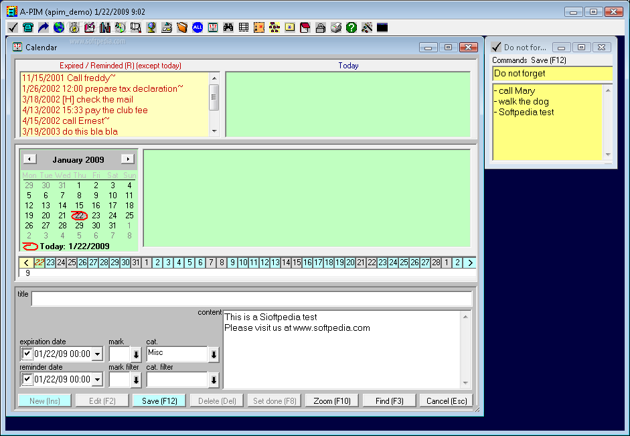Open the yellow hierarchy tree icon

[274, 27]
